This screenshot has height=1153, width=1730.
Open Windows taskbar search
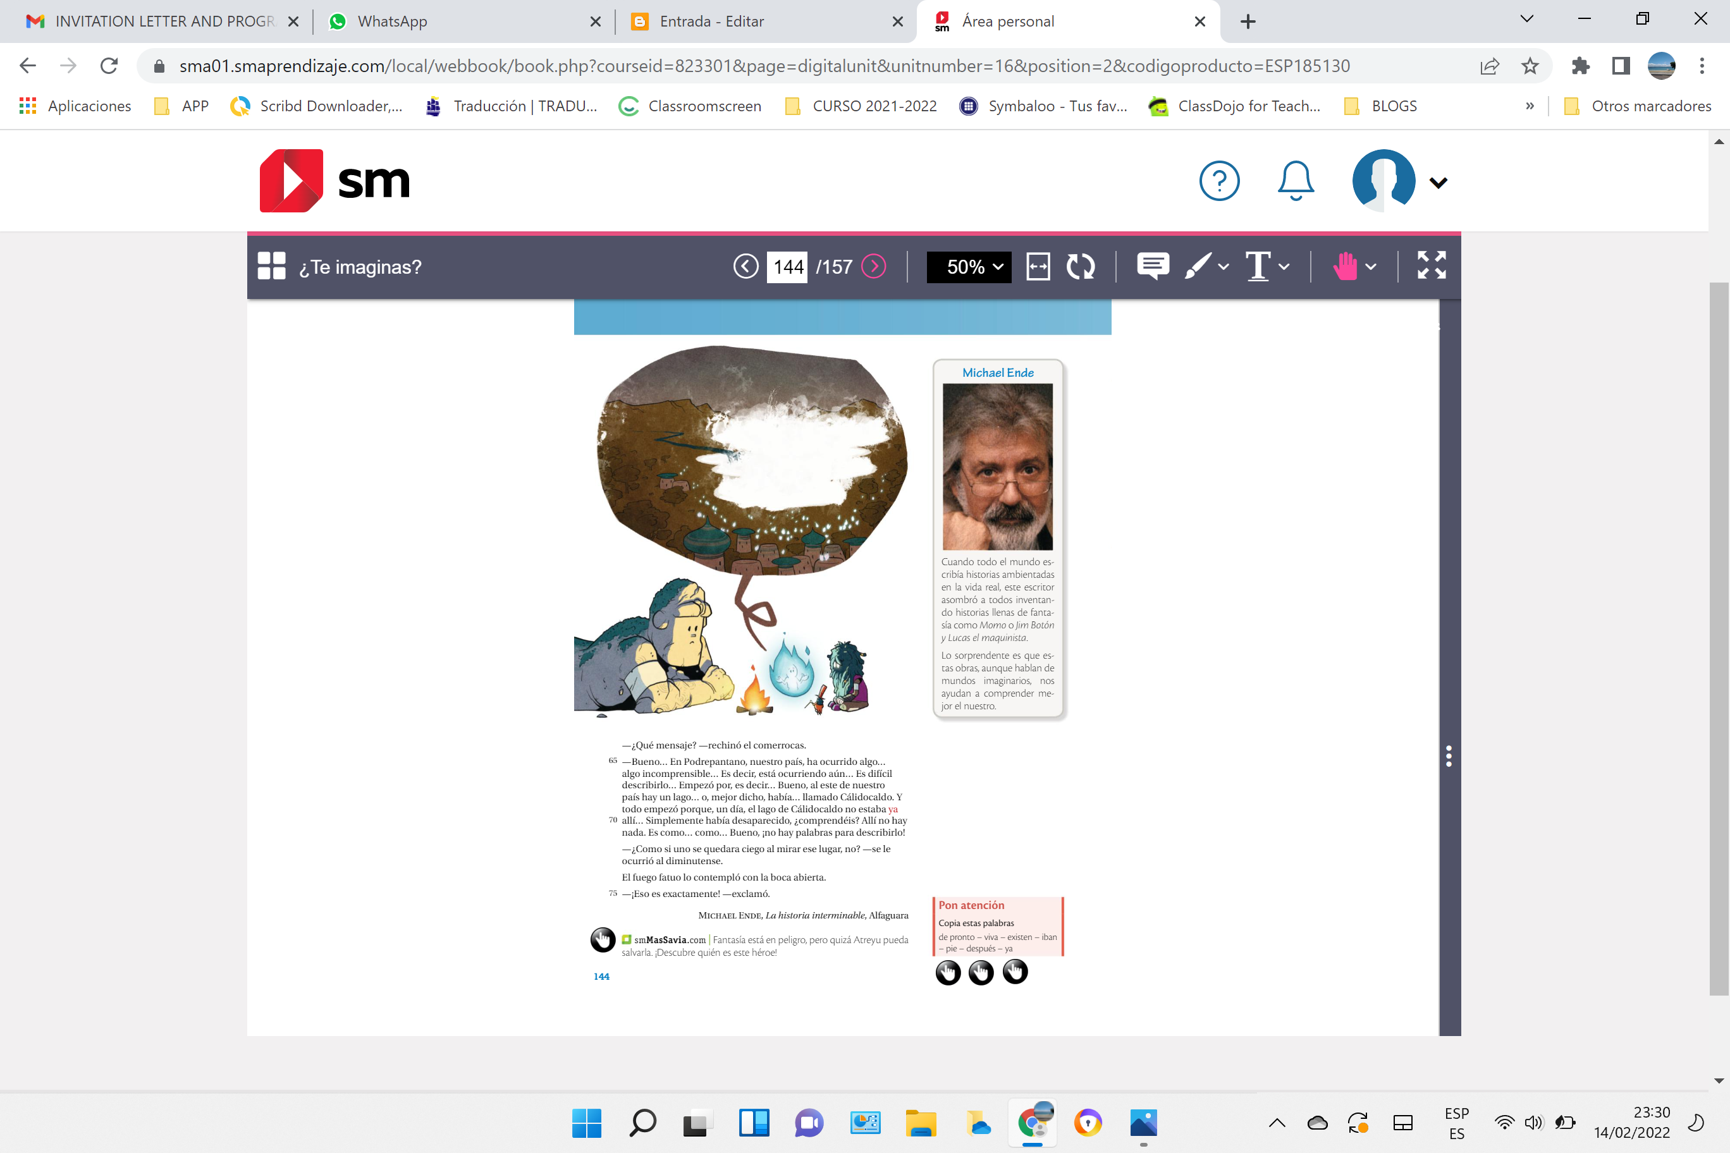642,1123
